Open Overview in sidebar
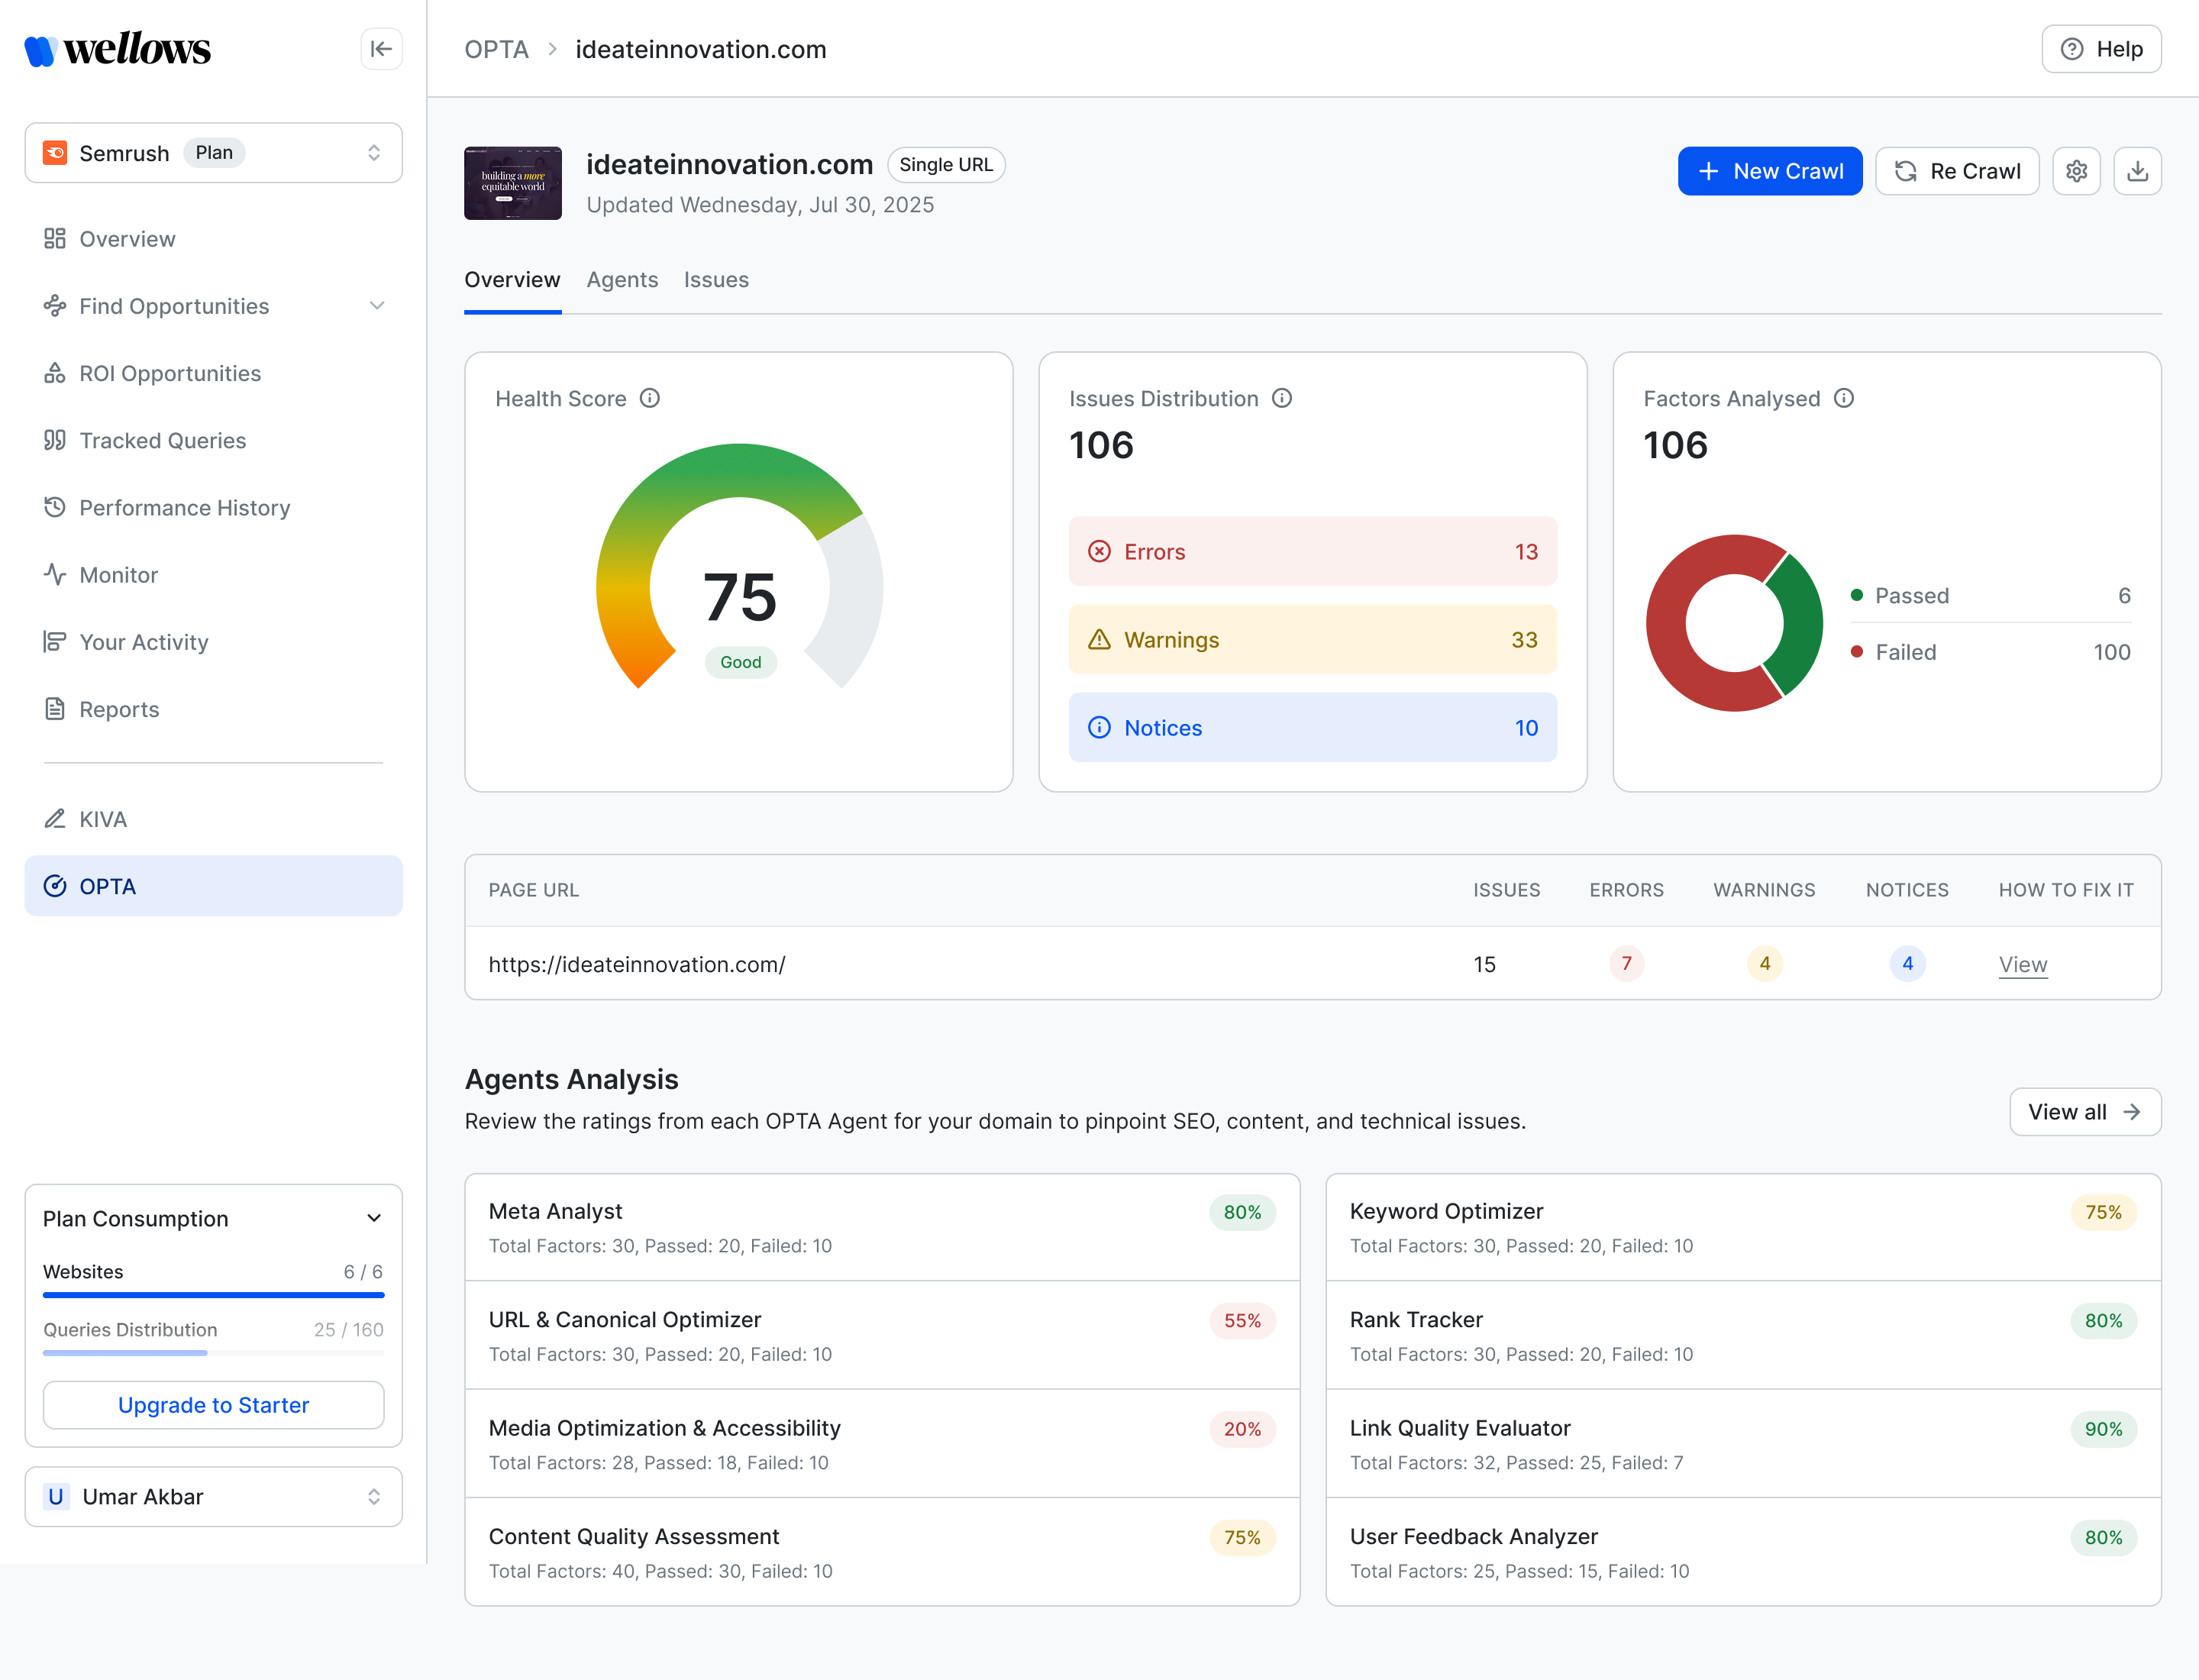 tap(213, 239)
